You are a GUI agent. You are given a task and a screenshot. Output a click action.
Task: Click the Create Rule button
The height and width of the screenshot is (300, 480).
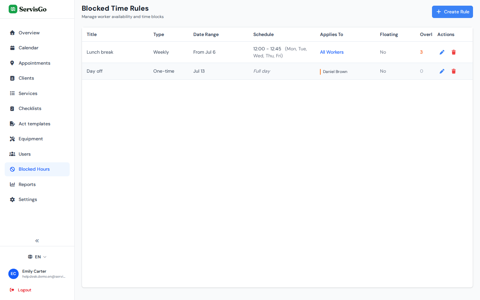[452, 12]
